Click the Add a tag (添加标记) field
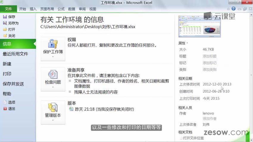Screen dimensions: 253x142 click(x=210, y=63)
